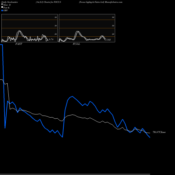
Task: Click the Slow D legend swatch
Action: (2, 4)
